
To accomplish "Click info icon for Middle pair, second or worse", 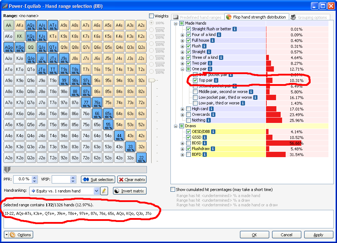I will (x=251, y=92).
